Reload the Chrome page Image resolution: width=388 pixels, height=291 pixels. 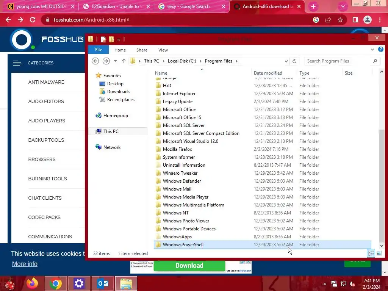[x=33, y=20]
